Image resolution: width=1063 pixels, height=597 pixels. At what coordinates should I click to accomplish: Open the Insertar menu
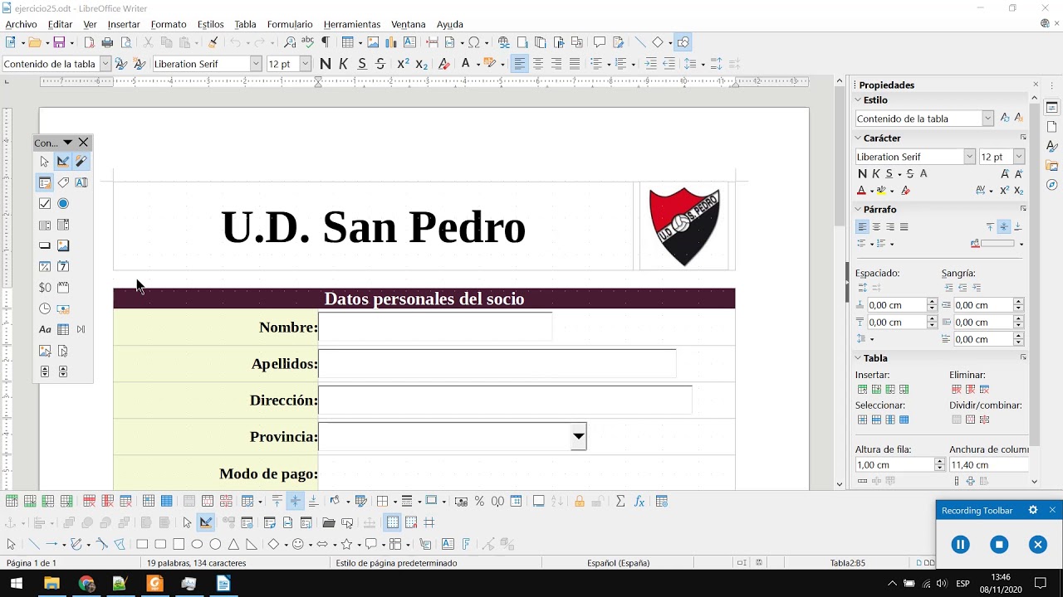(x=124, y=24)
